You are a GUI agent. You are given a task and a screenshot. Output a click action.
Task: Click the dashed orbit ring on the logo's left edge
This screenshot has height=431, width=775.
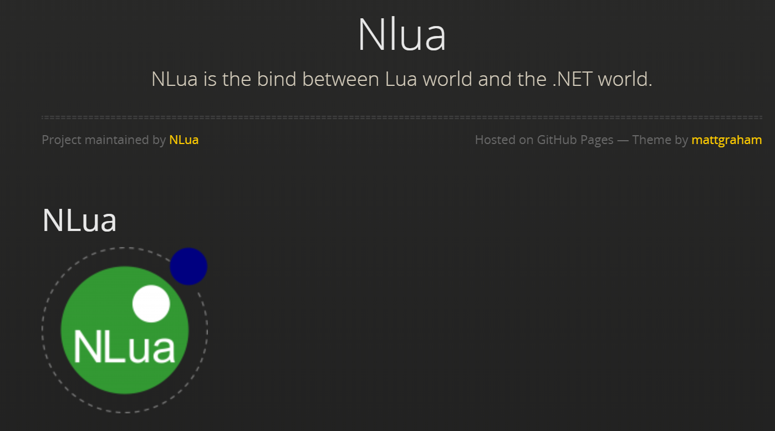tap(43, 330)
